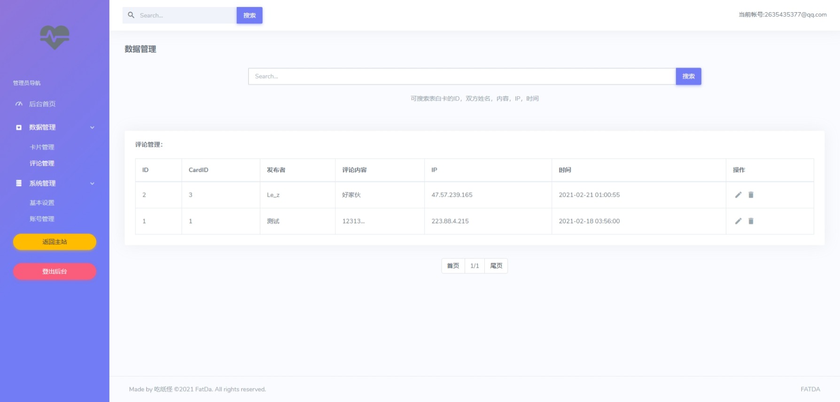Open 账号管理 in the sidebar
This screenshot has height=402, width=840.
pyautogui.click(x=42, y=219)
